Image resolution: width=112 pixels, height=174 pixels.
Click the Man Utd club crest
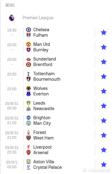point(29,44)
